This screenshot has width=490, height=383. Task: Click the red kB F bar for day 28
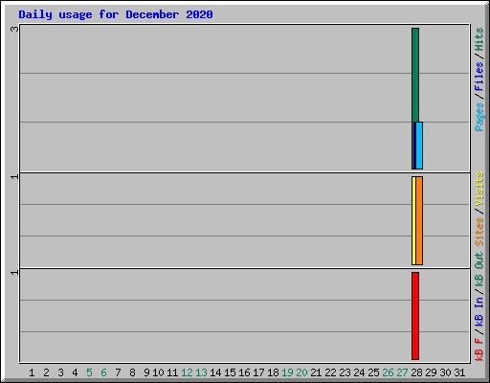click(x=415, y=316)
